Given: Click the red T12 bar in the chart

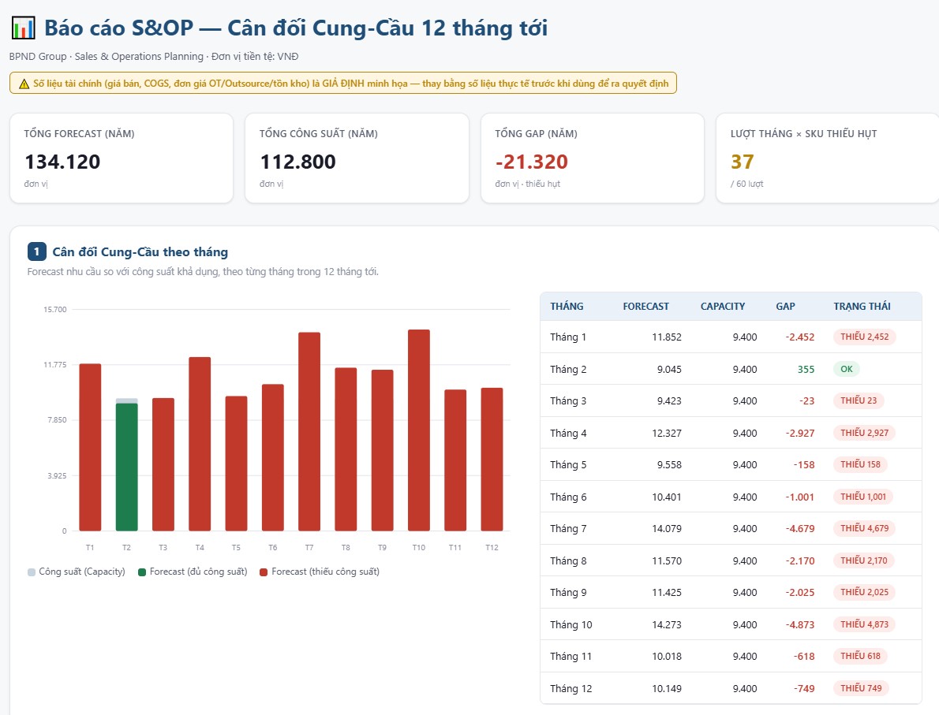Looking at the screenshot, I should pos(492,459).
